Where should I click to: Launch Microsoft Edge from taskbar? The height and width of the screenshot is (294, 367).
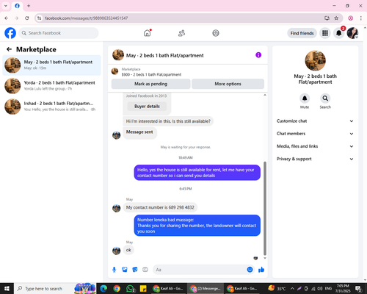click(x=103, y=289)
